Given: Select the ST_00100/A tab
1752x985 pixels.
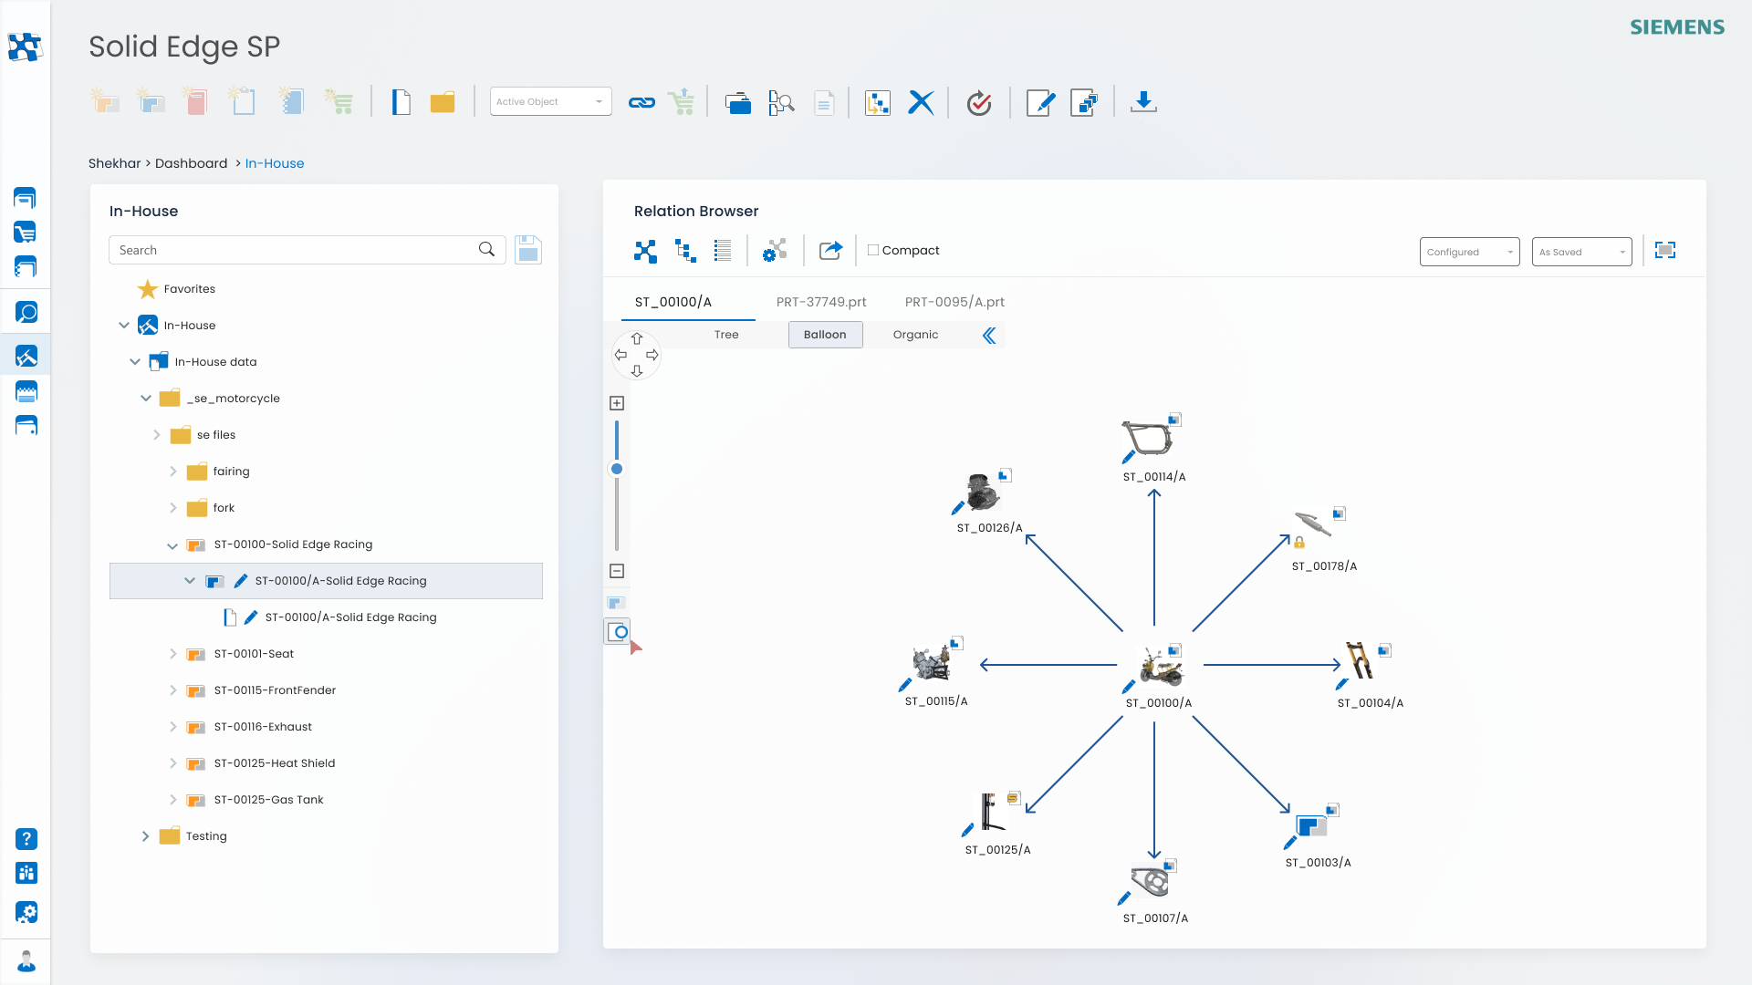Looking at the screenshot, I should point(673,302).
